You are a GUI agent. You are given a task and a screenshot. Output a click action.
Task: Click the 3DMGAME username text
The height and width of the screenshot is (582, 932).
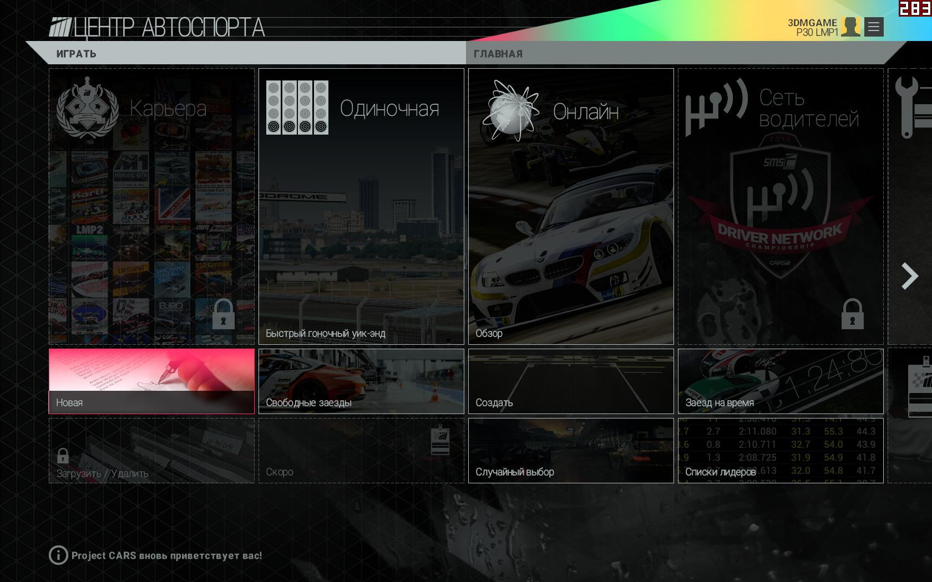812,23
